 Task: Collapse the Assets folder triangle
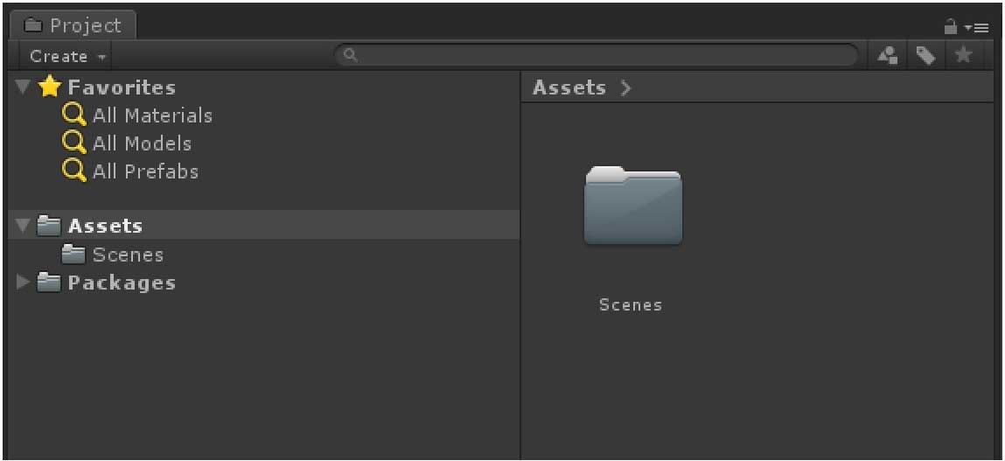pos(23,226)
